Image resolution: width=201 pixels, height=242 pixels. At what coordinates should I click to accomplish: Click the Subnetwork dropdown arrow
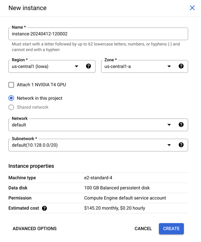169,145
